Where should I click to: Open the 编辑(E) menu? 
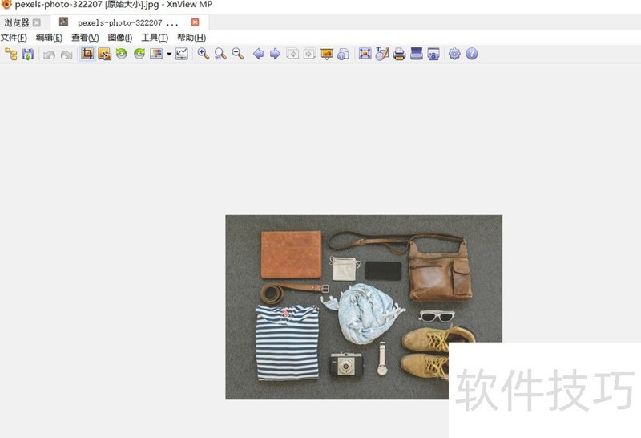point(49,38)
